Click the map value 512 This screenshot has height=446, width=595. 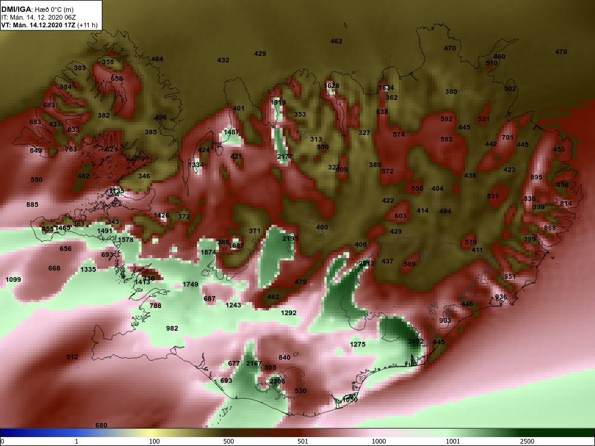coord(72,357)
